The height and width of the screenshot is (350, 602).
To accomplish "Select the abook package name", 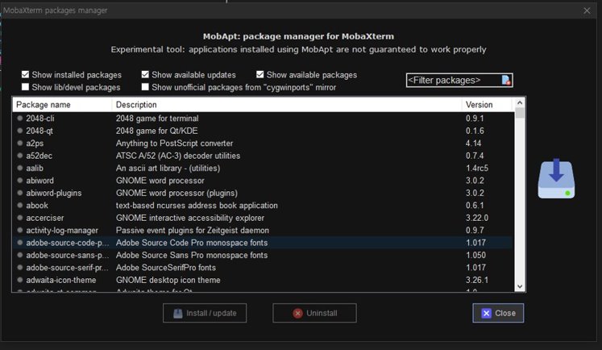I will point(37,206).
